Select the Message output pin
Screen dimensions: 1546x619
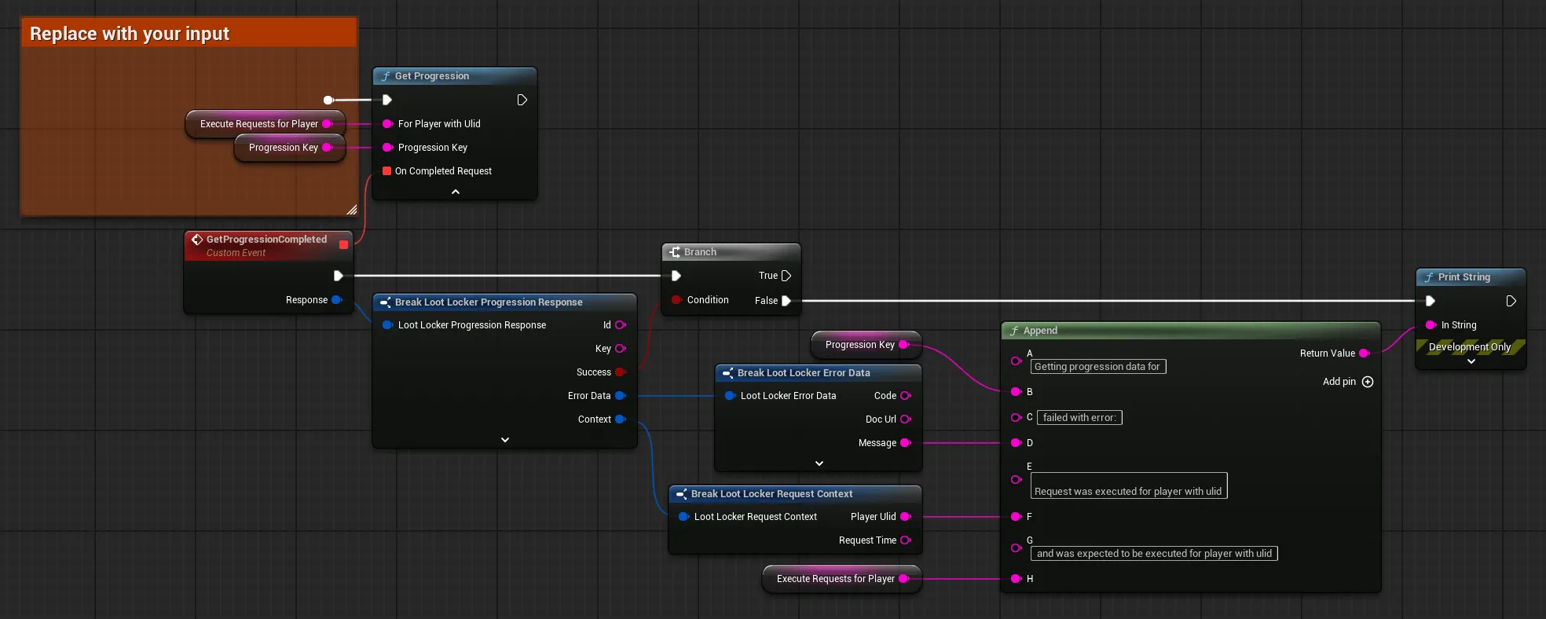pos(906,443)
